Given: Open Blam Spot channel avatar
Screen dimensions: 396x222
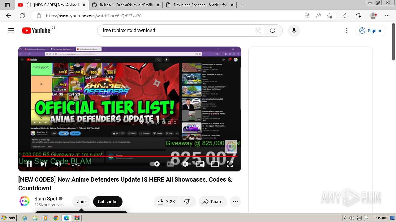Looking at the screenshot, I should click(x=24, y=201).
